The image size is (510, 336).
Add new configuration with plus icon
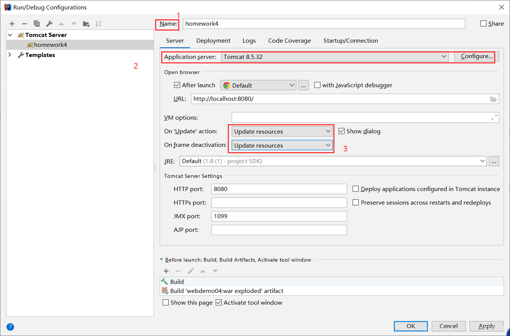12,24
